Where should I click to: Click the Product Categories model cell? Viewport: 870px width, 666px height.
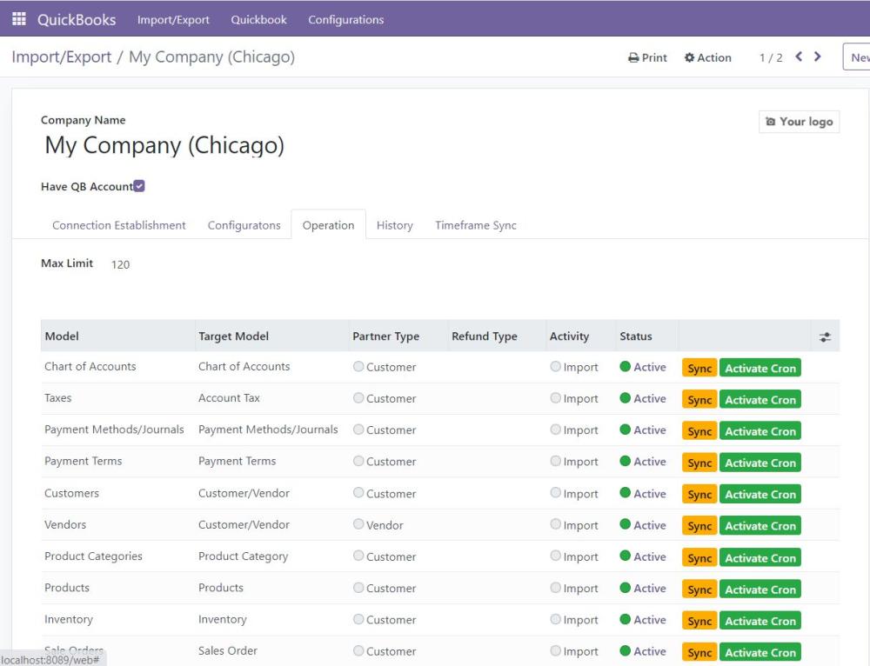click(93, 556)
